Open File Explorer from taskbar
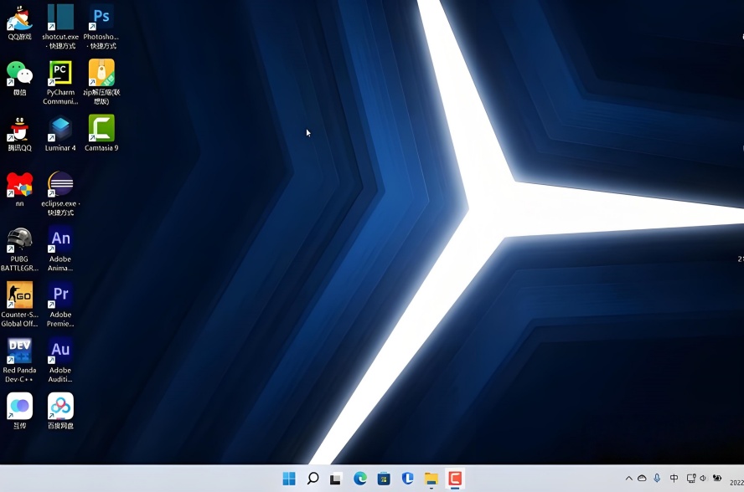 pyautogui.click(x=431, y=479)
